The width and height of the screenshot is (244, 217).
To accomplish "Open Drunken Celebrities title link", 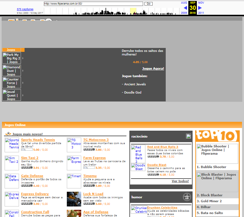I will click(x=162, y=207).
